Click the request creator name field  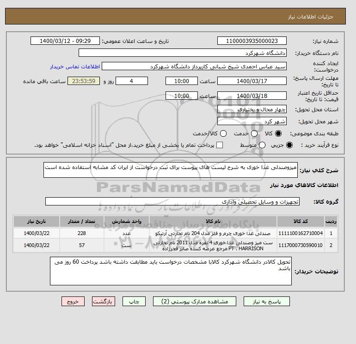(194, 66)
